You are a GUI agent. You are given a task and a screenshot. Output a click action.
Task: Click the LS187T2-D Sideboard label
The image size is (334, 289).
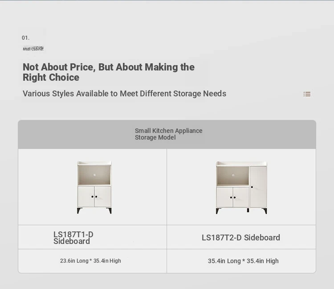pyautogui.click(x=241, y=238)
